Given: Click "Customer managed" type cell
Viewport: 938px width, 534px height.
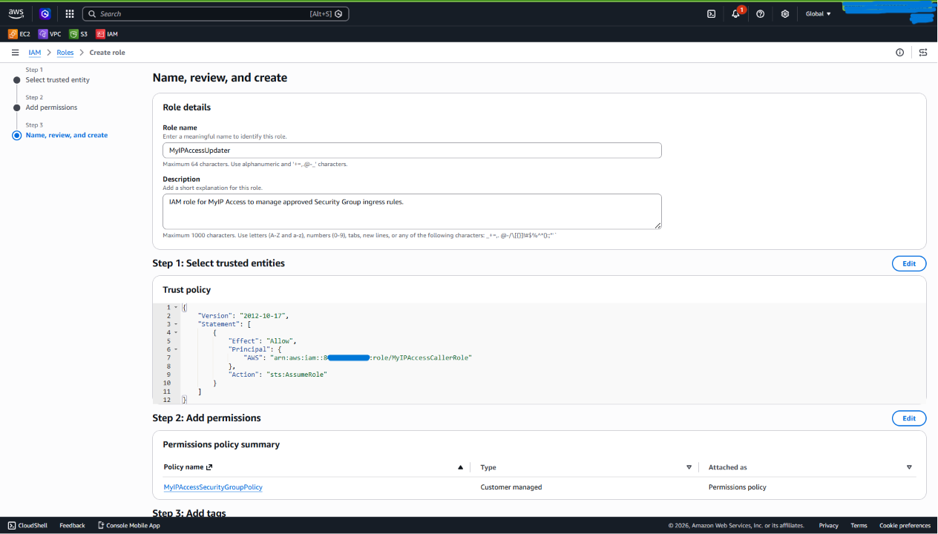Looking at the screenshot, I should coord(511,487).
